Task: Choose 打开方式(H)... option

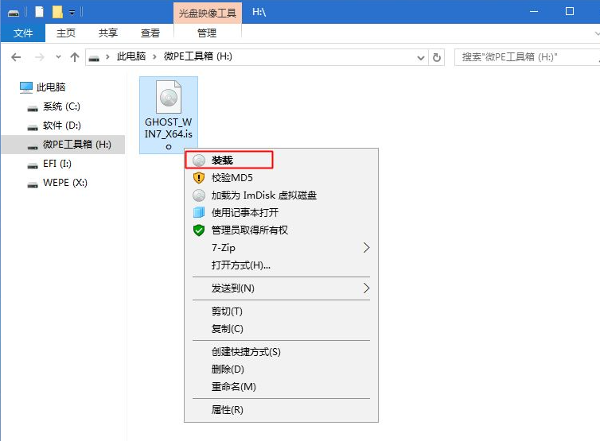Action: pyautogui.click(x=281, y=265)
